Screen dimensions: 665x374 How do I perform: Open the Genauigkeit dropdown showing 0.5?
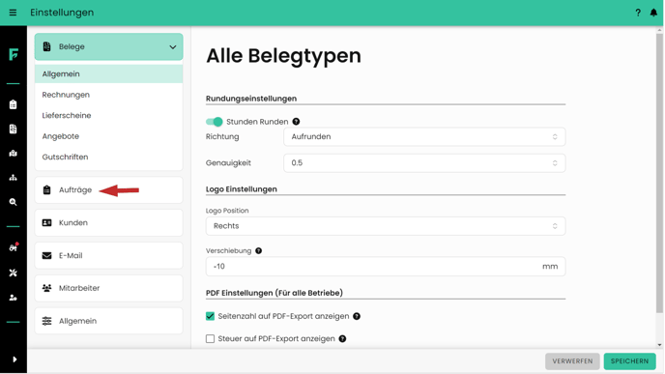(x=424, y=162)
